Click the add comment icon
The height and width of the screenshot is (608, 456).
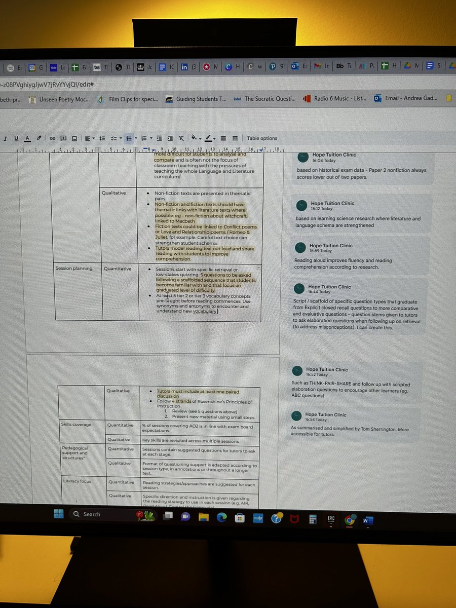click(x=63, y=138)
